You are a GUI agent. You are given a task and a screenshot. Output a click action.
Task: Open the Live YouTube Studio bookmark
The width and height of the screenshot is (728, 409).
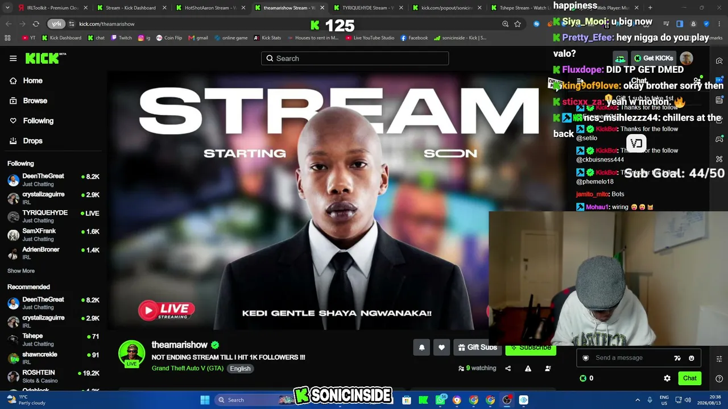pos(369,38)
